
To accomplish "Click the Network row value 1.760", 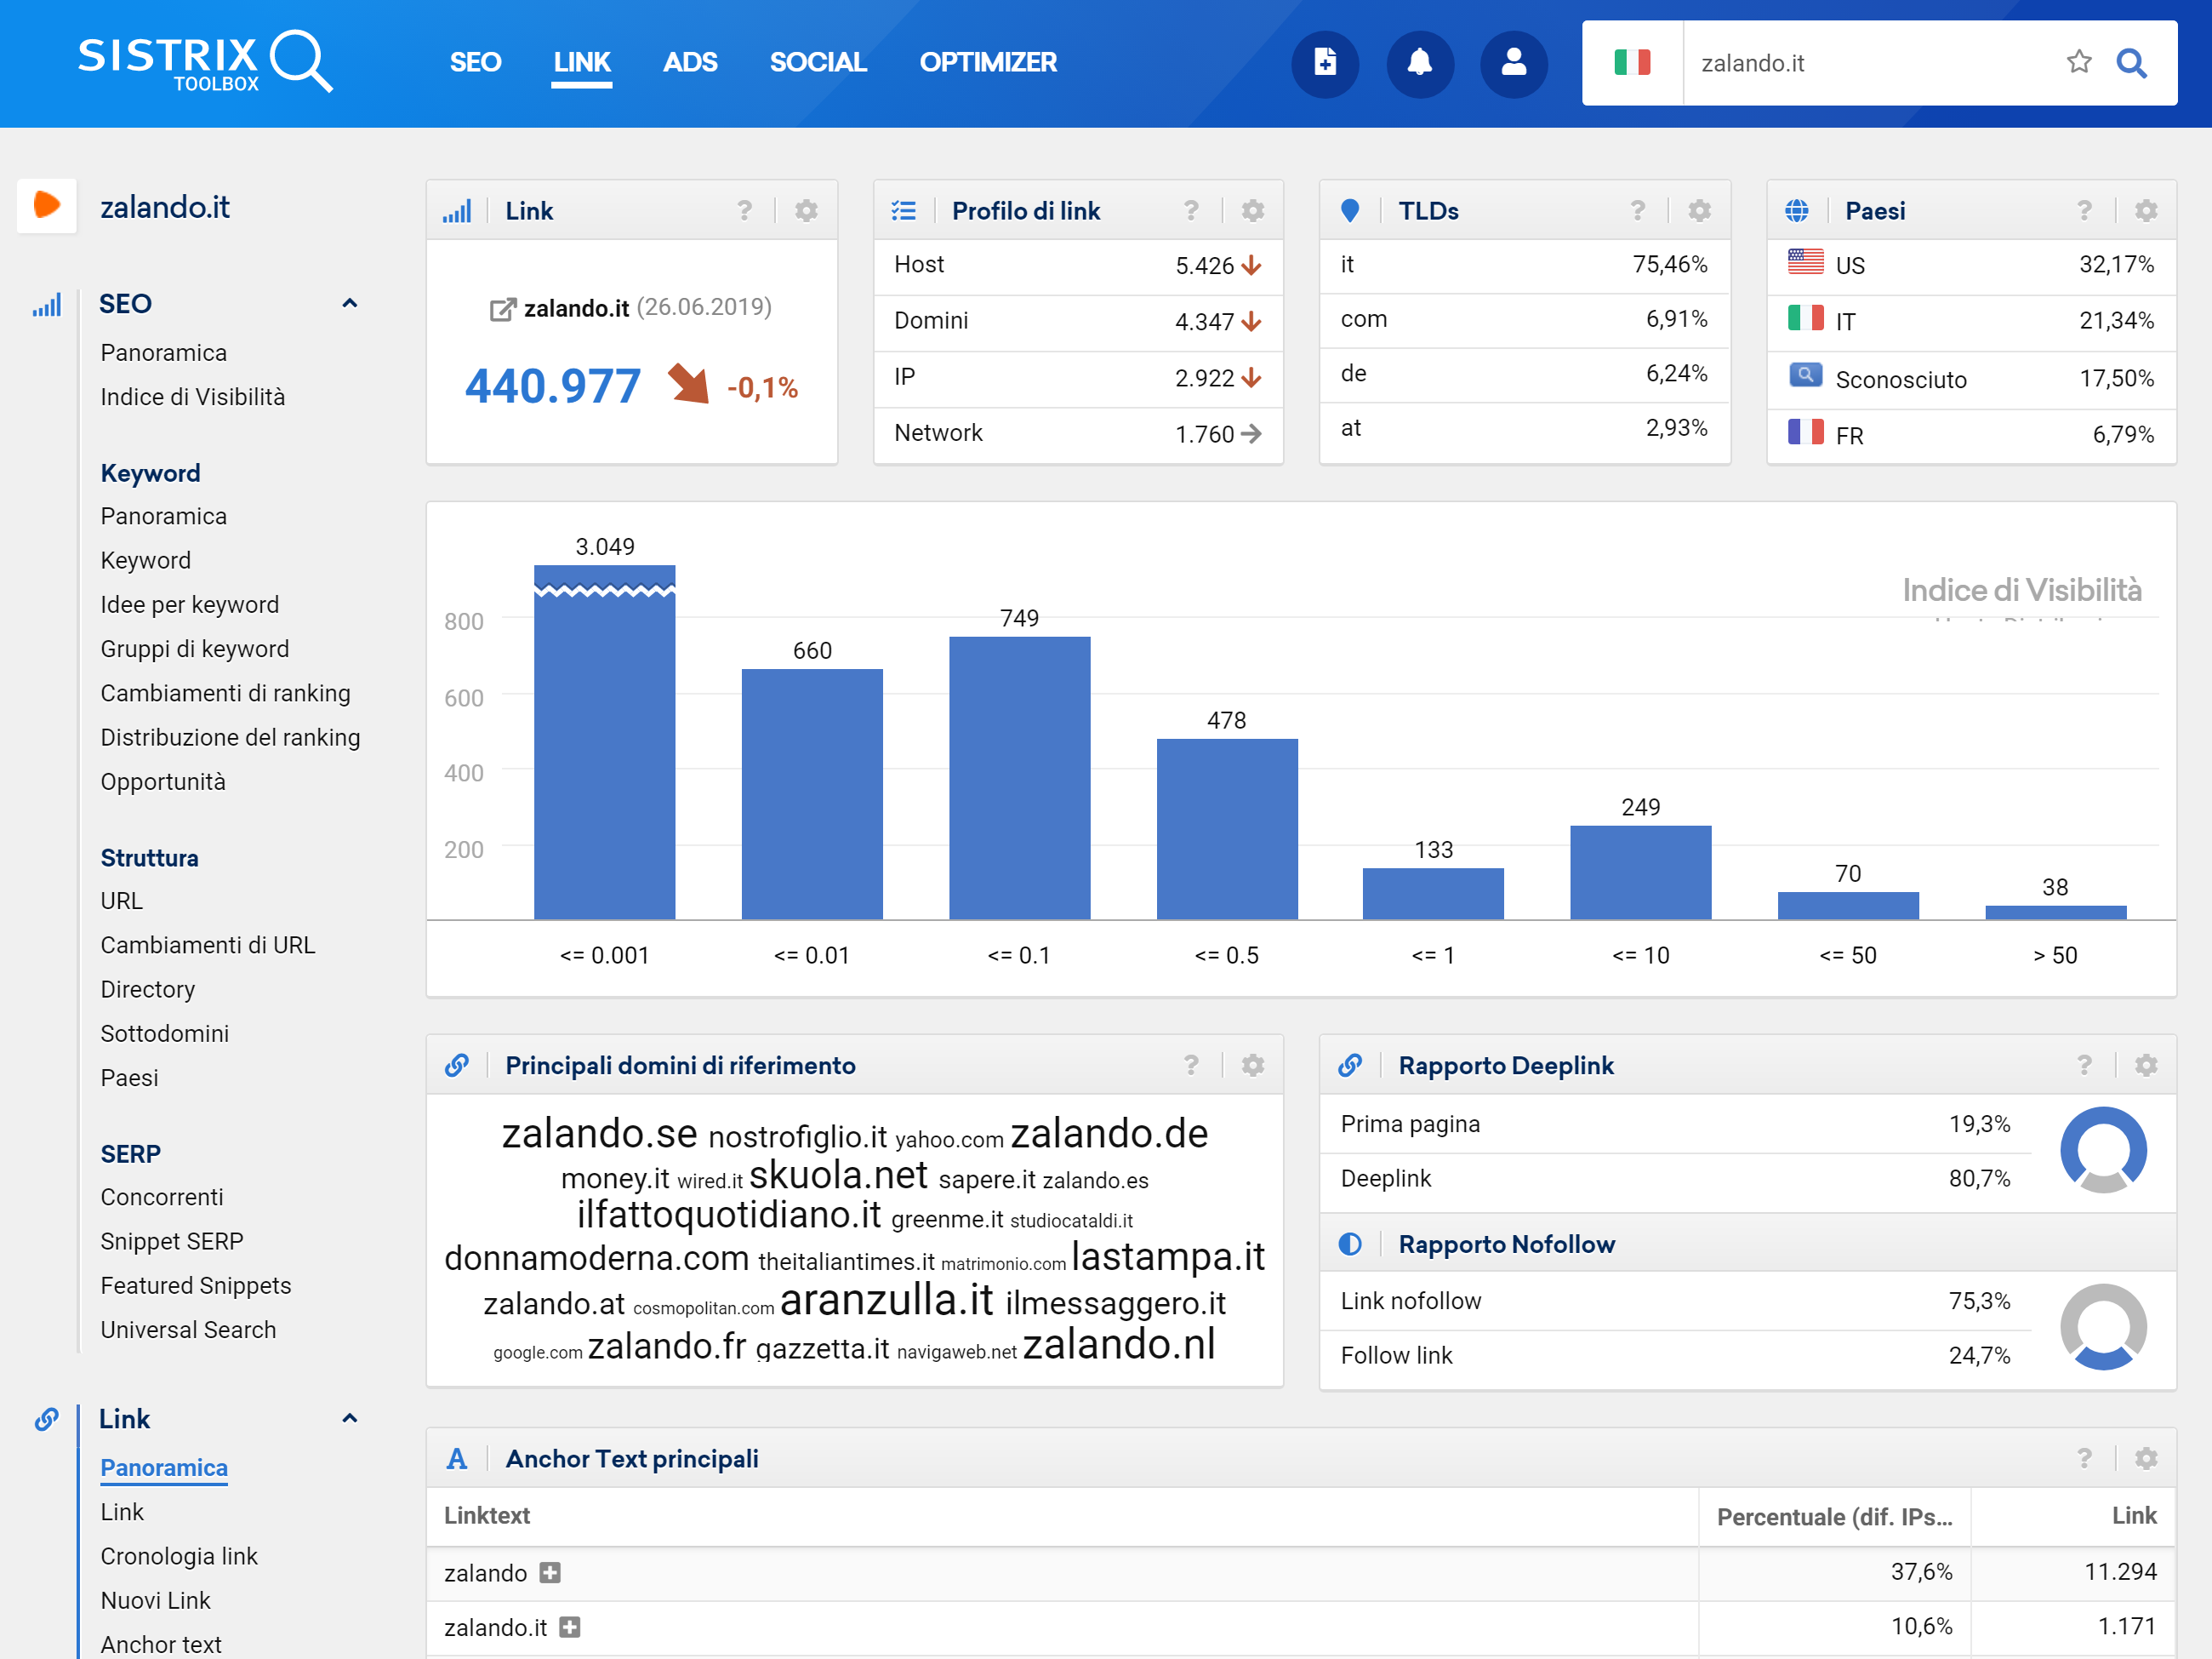I will (1204, 433).
